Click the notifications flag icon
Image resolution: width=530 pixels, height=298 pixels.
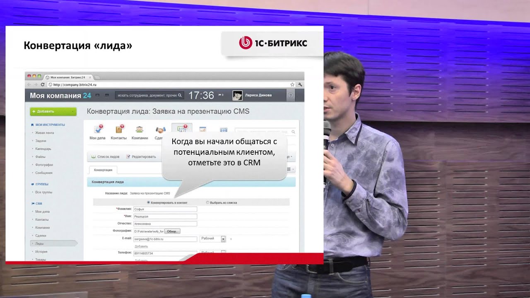point(221,95)
